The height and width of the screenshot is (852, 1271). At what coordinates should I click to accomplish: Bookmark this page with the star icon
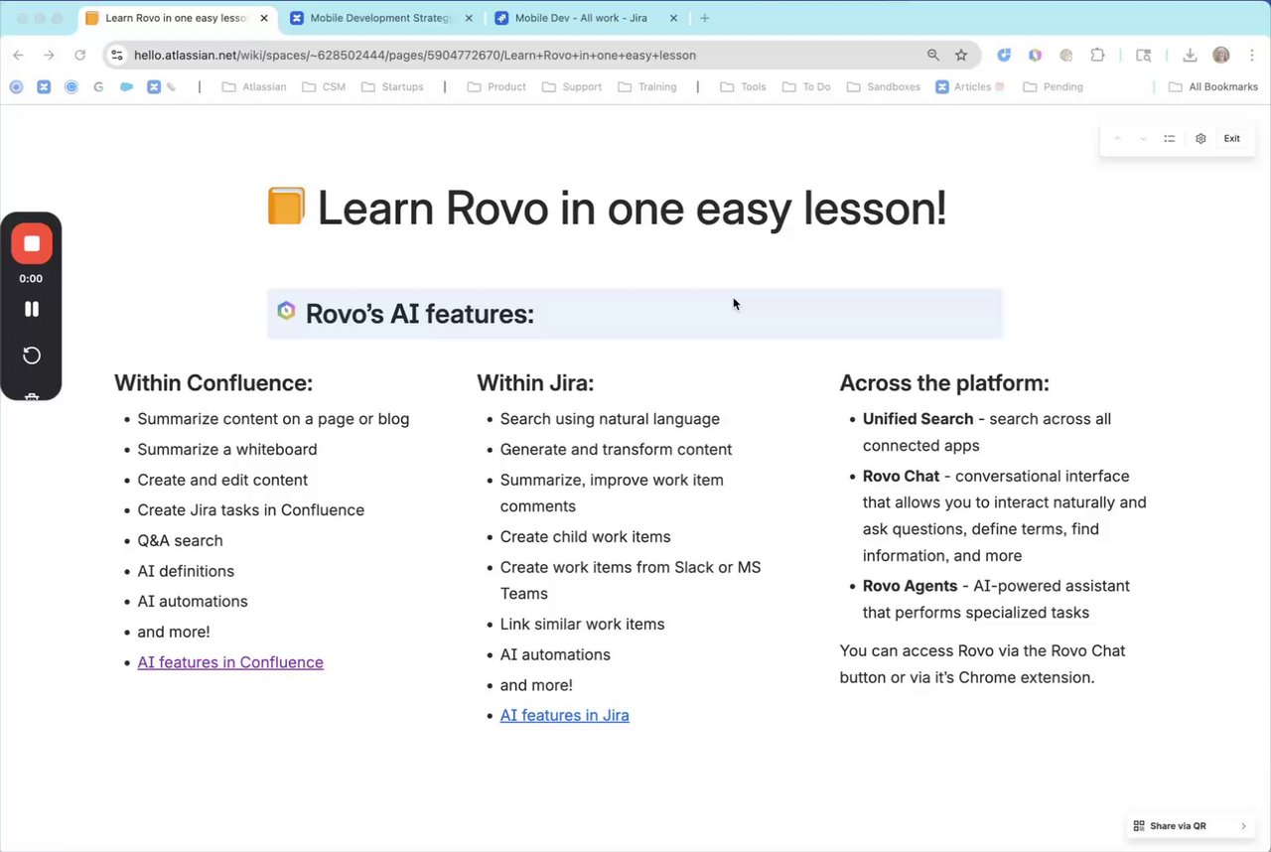(961, 56)
